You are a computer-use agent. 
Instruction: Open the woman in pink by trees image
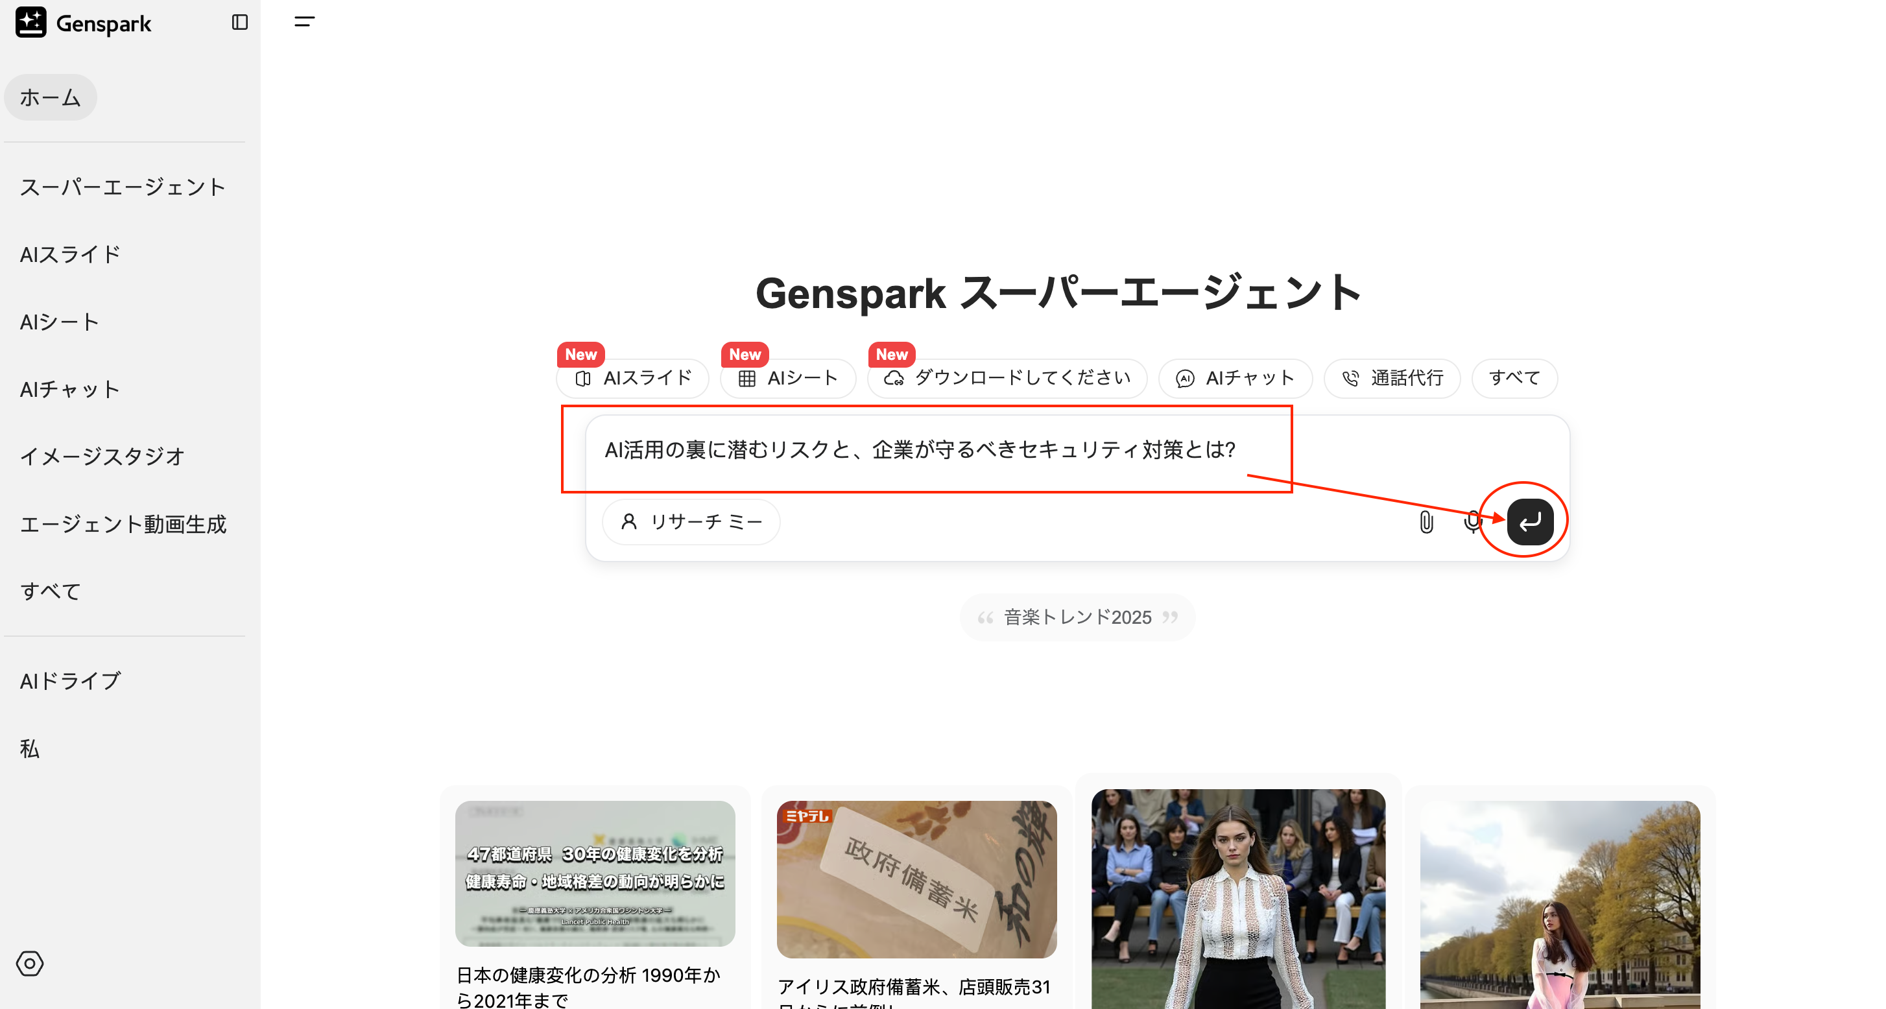click(1560, 905)
